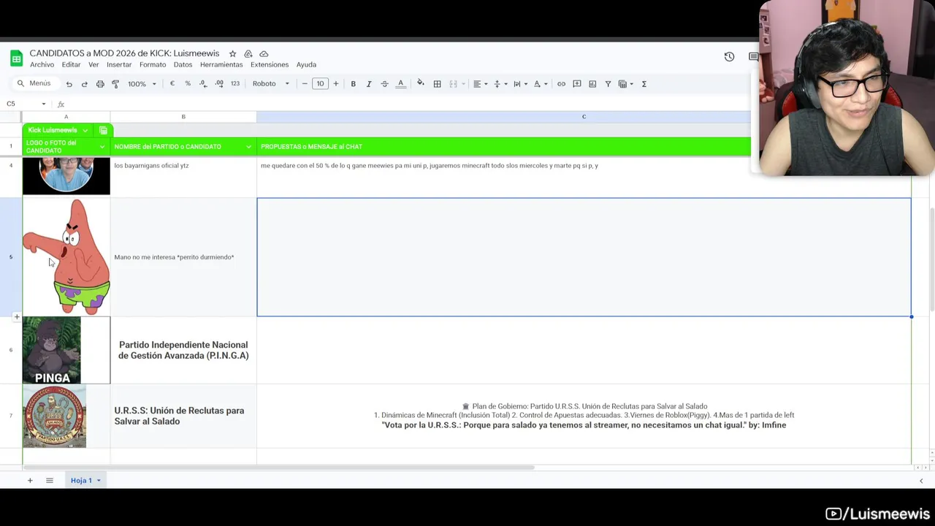
Task: Open text wrapping dropdown
Action: [x=519, y=84]
